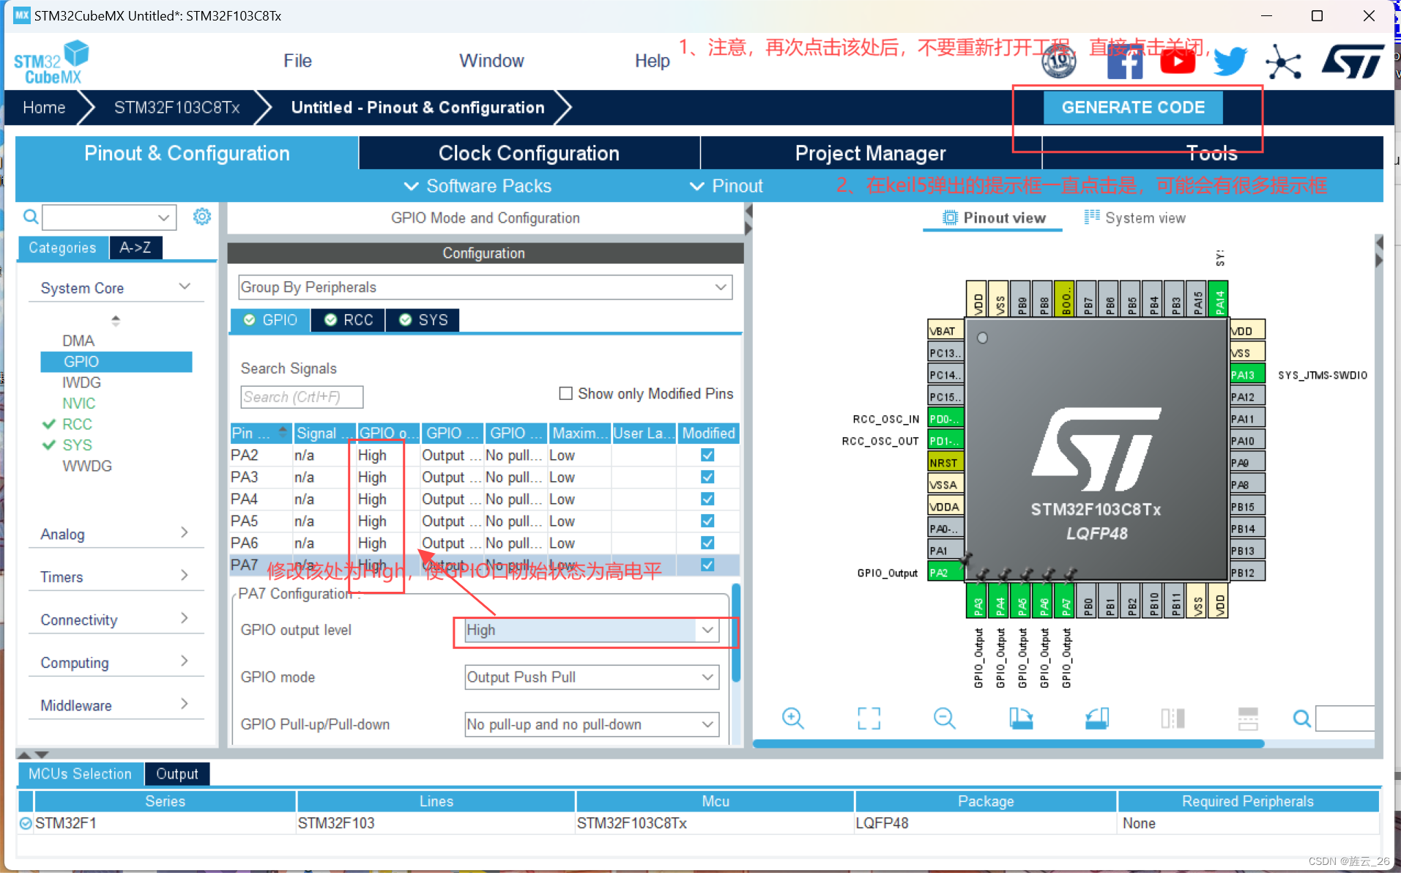Click the GENERATE CODE button
The image size is (1401, 873).
pyautogui.click(x=1132, y=107)
